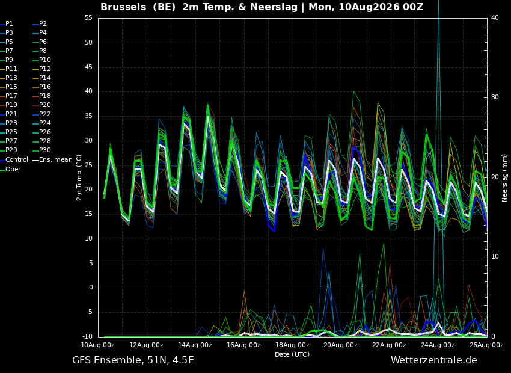Click the Ens. mean legend entry
The image size is (511, 373).
pyautogui.click(x=53, y=160)
